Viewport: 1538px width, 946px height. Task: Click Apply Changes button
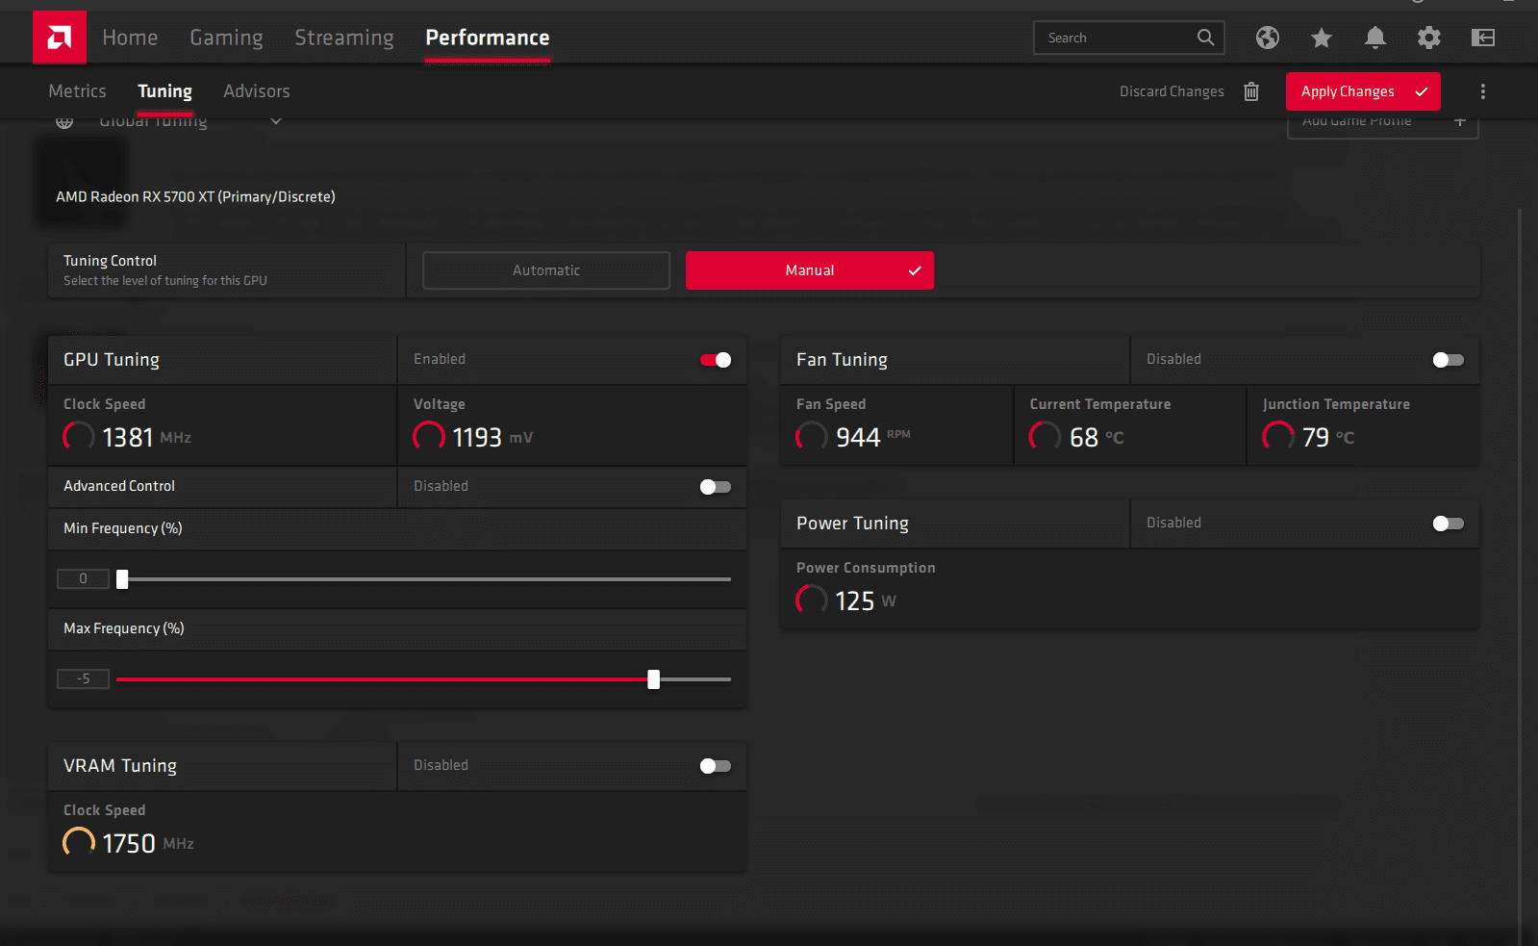pos(1363,91)
